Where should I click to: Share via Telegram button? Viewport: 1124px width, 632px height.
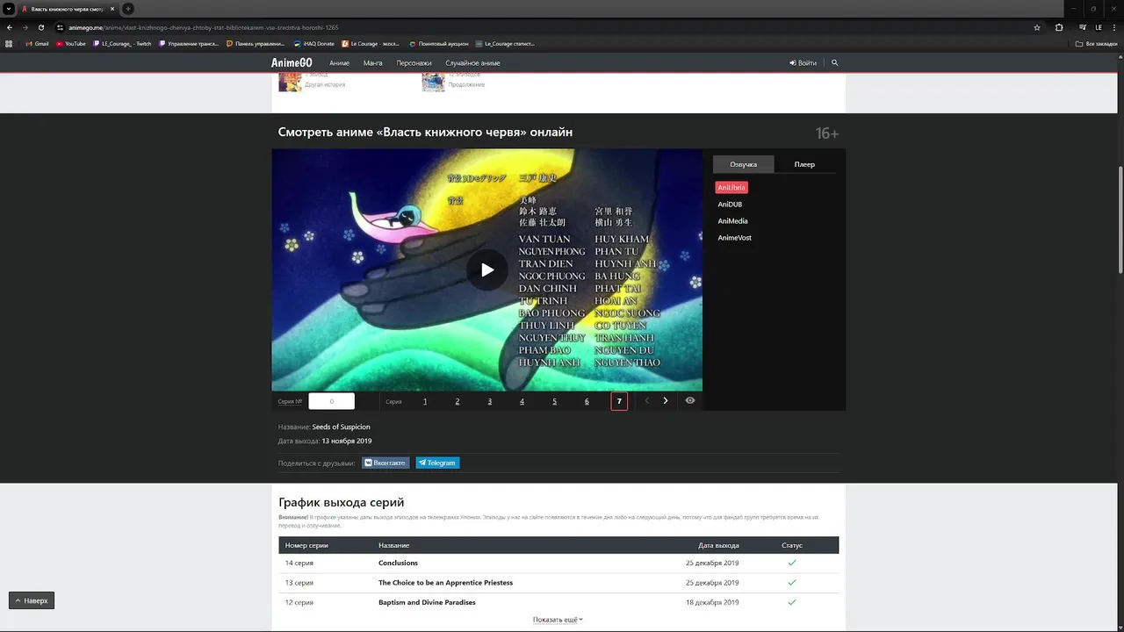click(437, 463)
